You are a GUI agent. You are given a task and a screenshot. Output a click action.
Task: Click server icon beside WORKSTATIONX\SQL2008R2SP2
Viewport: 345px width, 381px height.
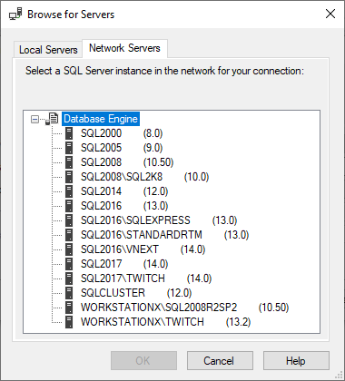tap(69, 308)
